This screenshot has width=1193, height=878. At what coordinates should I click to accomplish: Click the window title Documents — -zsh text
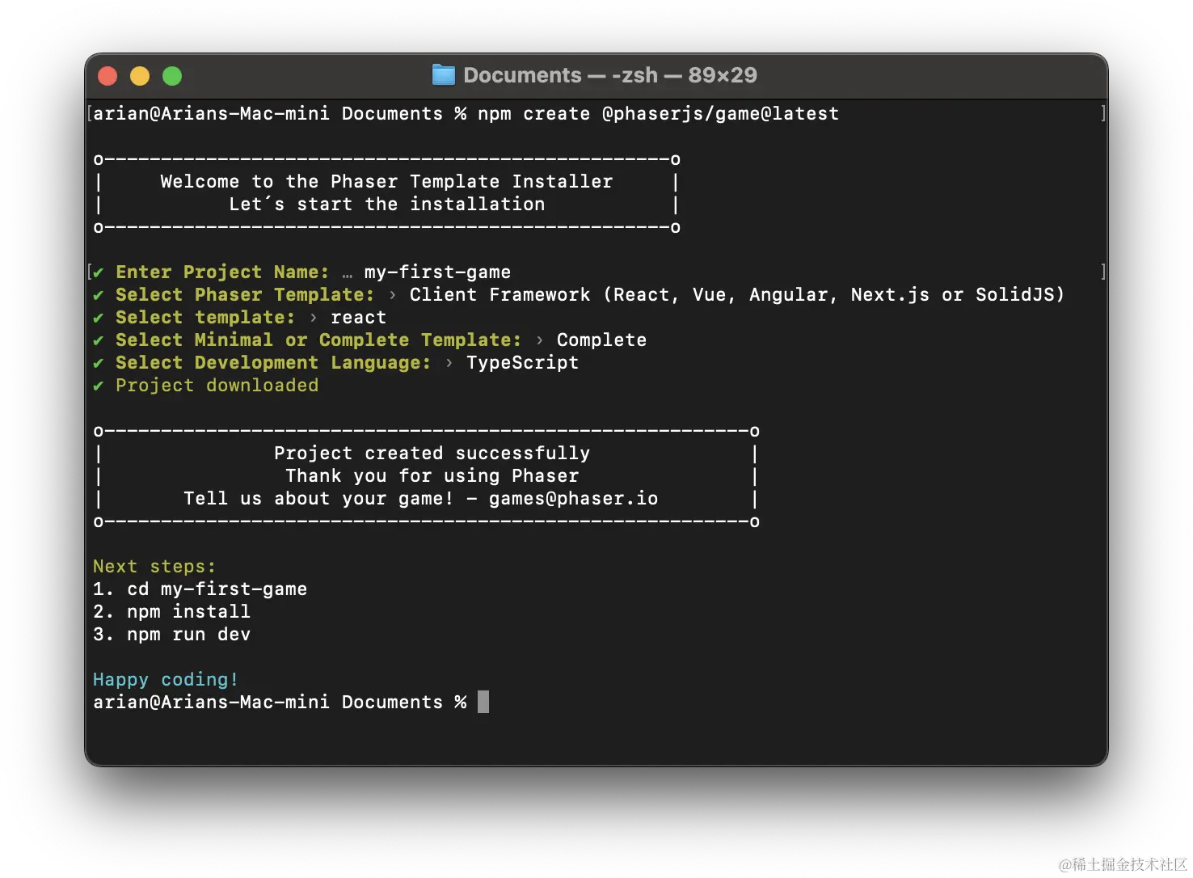pyautogui.click(x=610, y=75)
